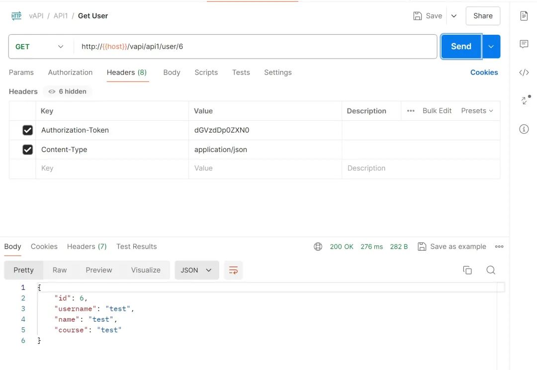Screen dimensions: 537x370
Task: Select the Pretty view
Action: 24,270
